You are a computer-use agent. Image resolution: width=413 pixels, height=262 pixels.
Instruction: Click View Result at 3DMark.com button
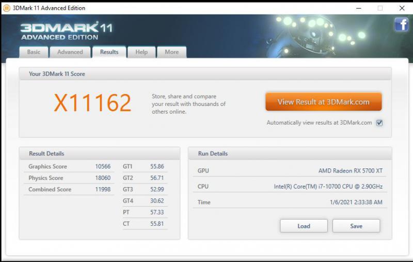[x=324, y=102]
